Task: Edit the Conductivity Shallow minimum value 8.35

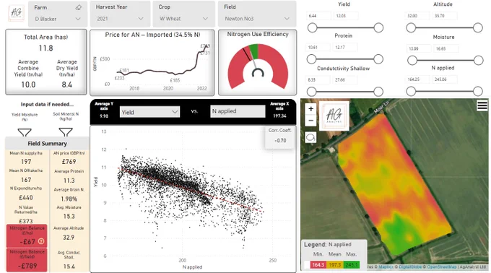Action: tap(318, 80)
